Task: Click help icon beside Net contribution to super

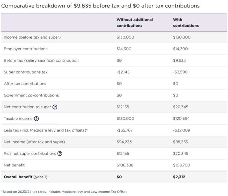Action: (55, 107)
